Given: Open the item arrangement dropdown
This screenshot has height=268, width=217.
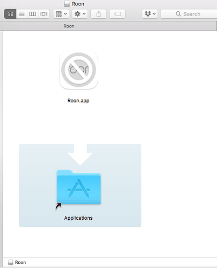Looking at the screenshot, I should coord(61,14).
